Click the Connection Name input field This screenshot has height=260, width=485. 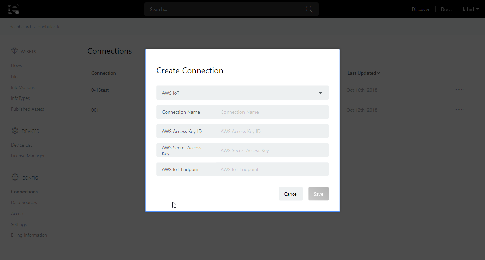click(272, 112)
